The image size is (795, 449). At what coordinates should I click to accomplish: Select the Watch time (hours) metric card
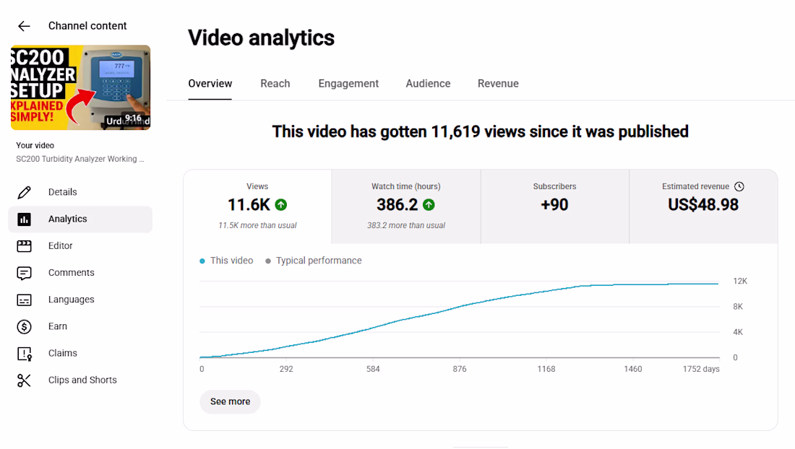pos(406,206)
